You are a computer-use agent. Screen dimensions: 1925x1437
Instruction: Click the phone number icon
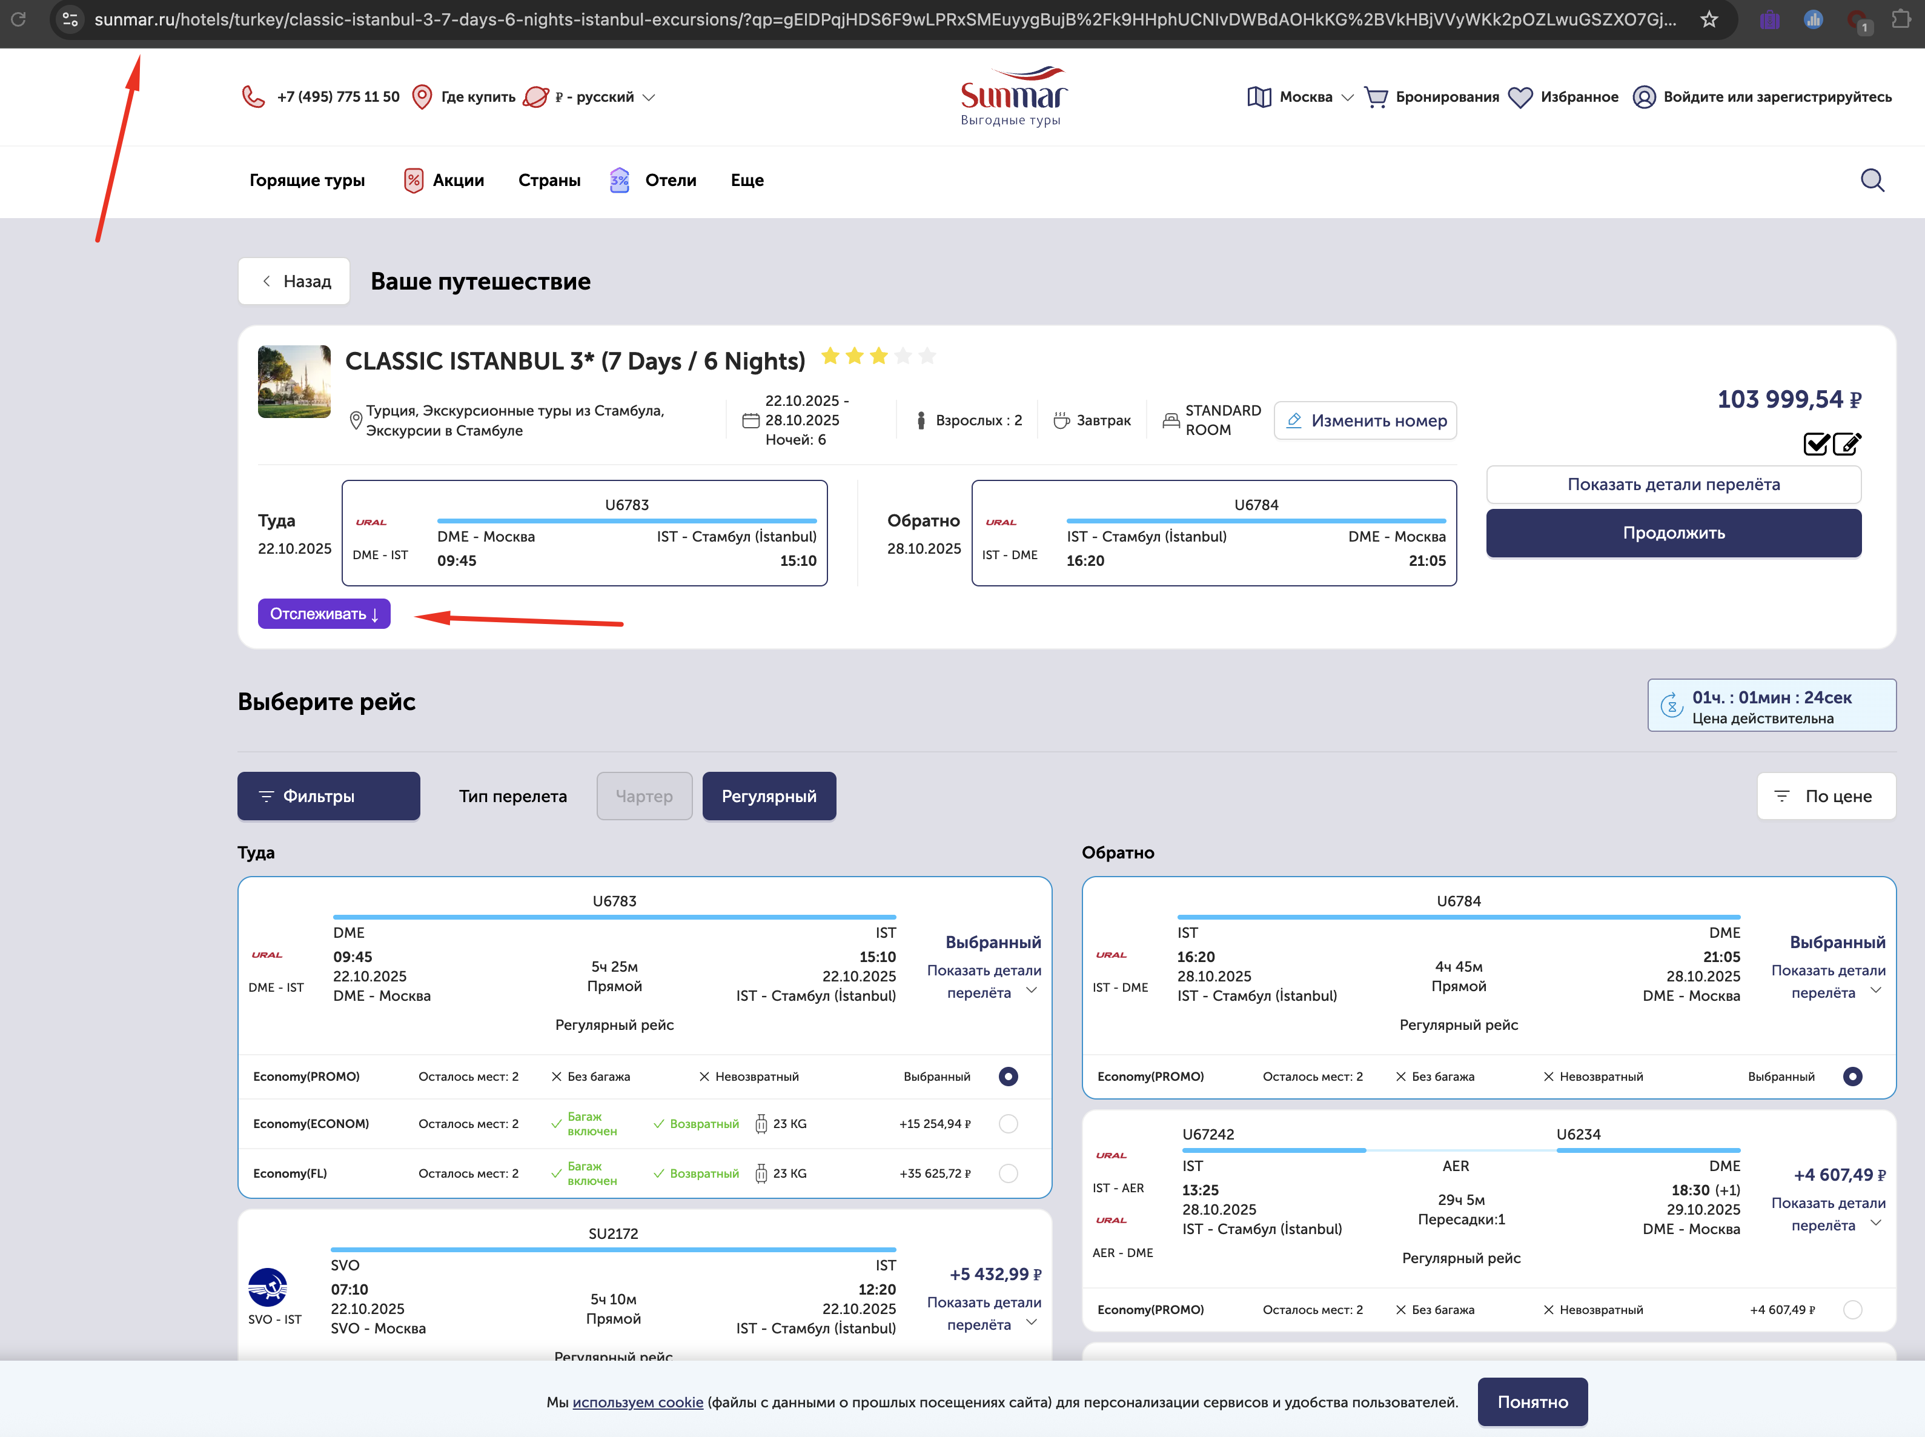click(x=253, y=96)
